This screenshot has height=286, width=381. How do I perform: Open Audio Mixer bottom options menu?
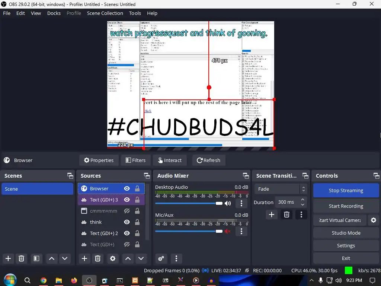tap(176, 258)
